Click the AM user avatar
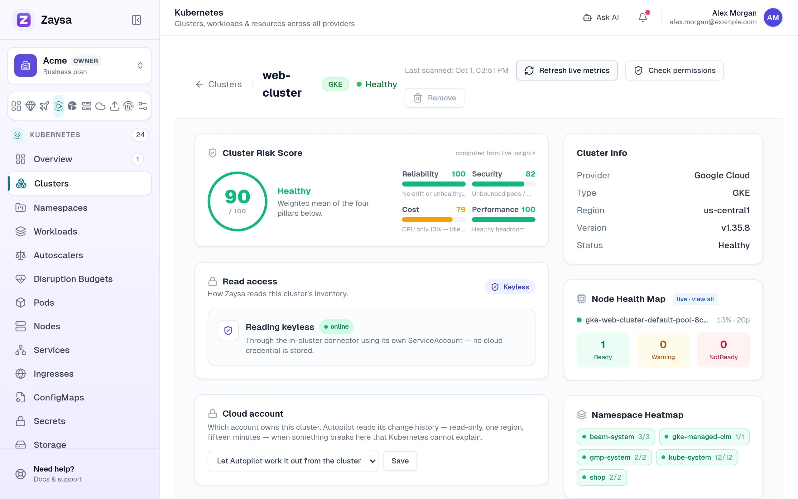Viewport: 798px width, 499px height. coord(773,17)
